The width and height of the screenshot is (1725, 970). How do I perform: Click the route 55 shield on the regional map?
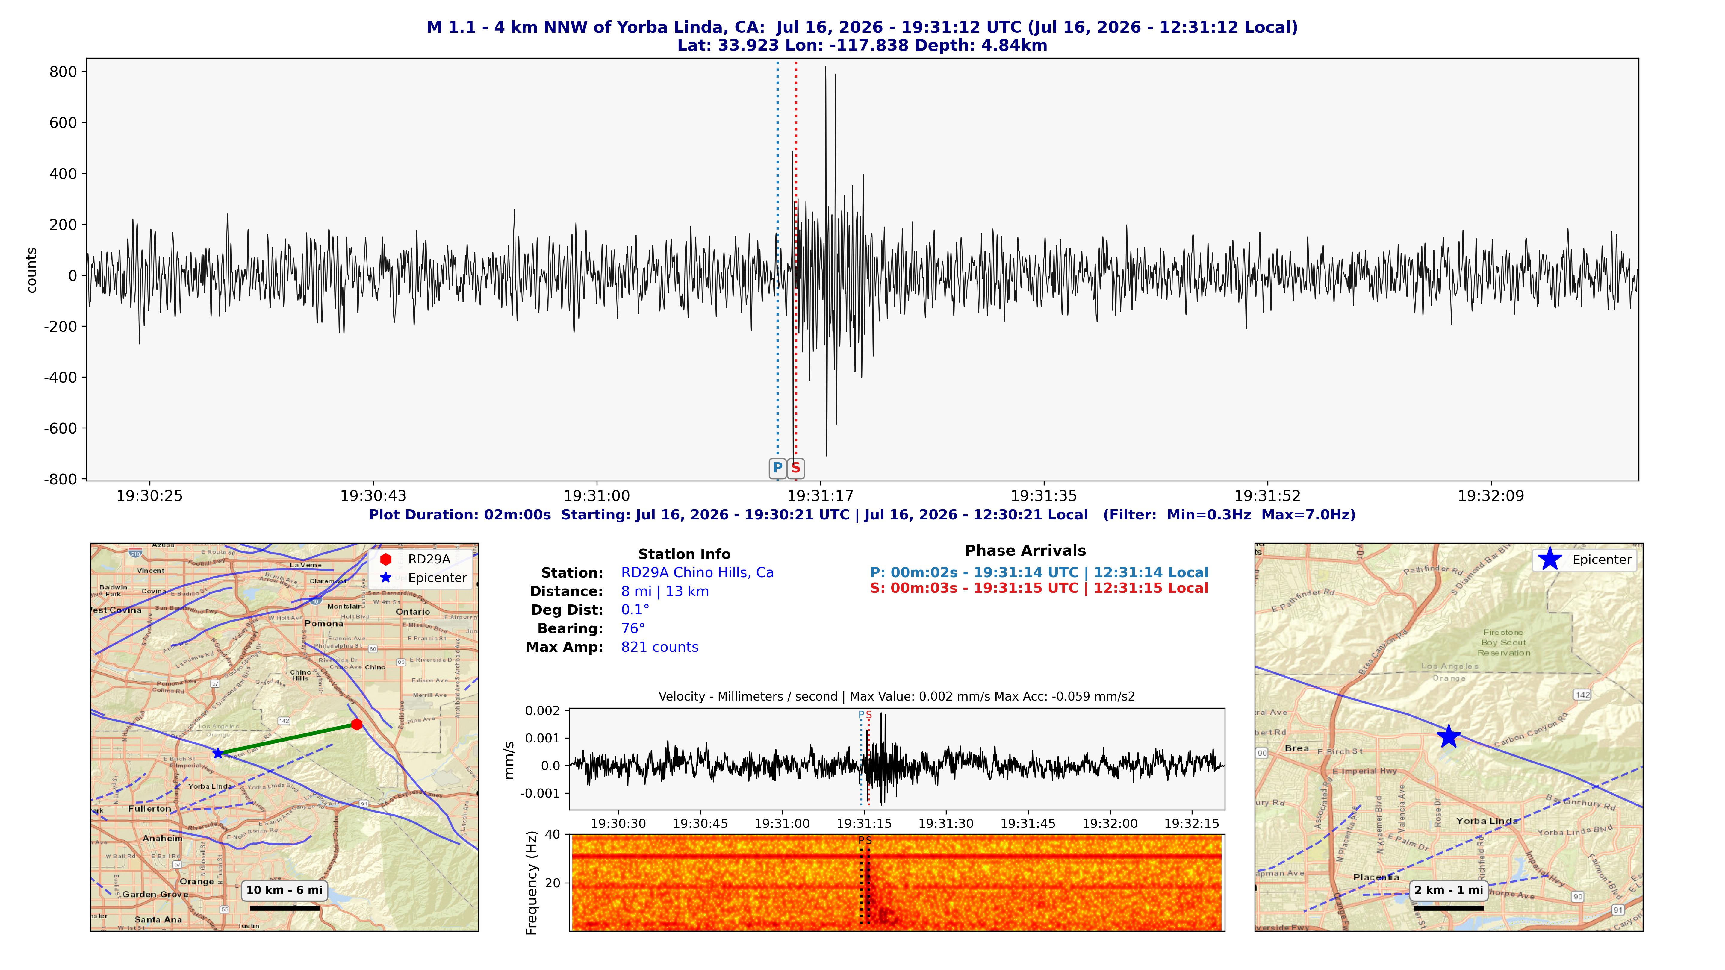tap(225, 909)
